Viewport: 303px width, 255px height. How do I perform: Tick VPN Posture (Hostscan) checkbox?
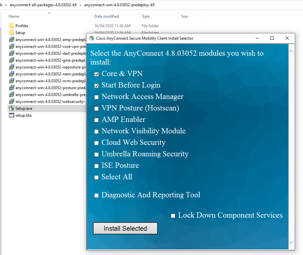pos(96,109)
